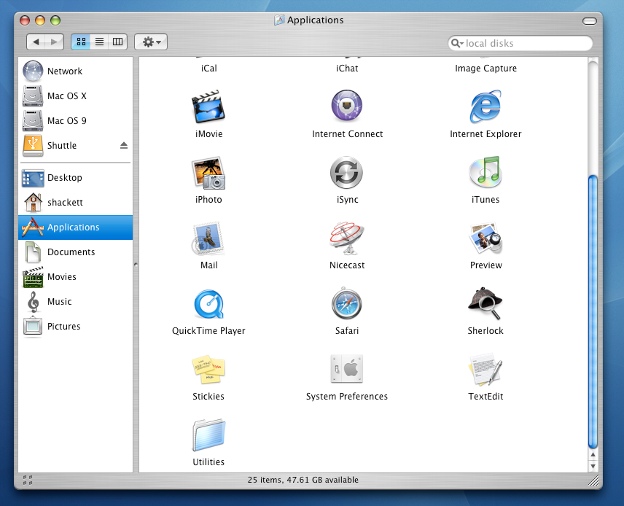Open Movies folder in sidebar
This screenshot has width=624, height=506.
pos(75,276)
